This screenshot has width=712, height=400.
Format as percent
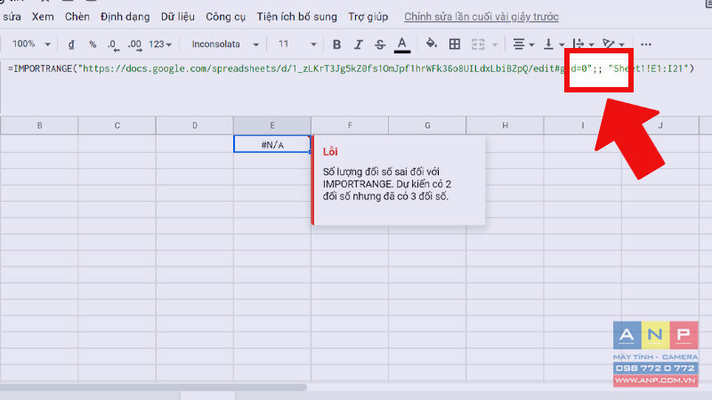click(x=93, y=44)
